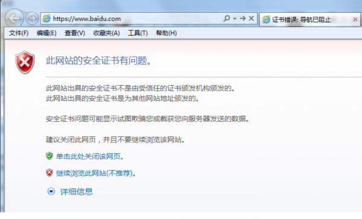Screen dimensions: 362x219
Task: Open the 查看(V) menu
Action: coord(75,33)
